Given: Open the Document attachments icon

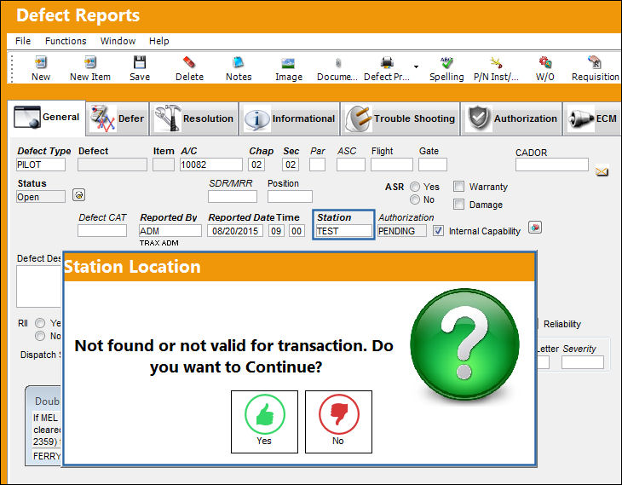Looking at the screenshot, I should (338, 63).
